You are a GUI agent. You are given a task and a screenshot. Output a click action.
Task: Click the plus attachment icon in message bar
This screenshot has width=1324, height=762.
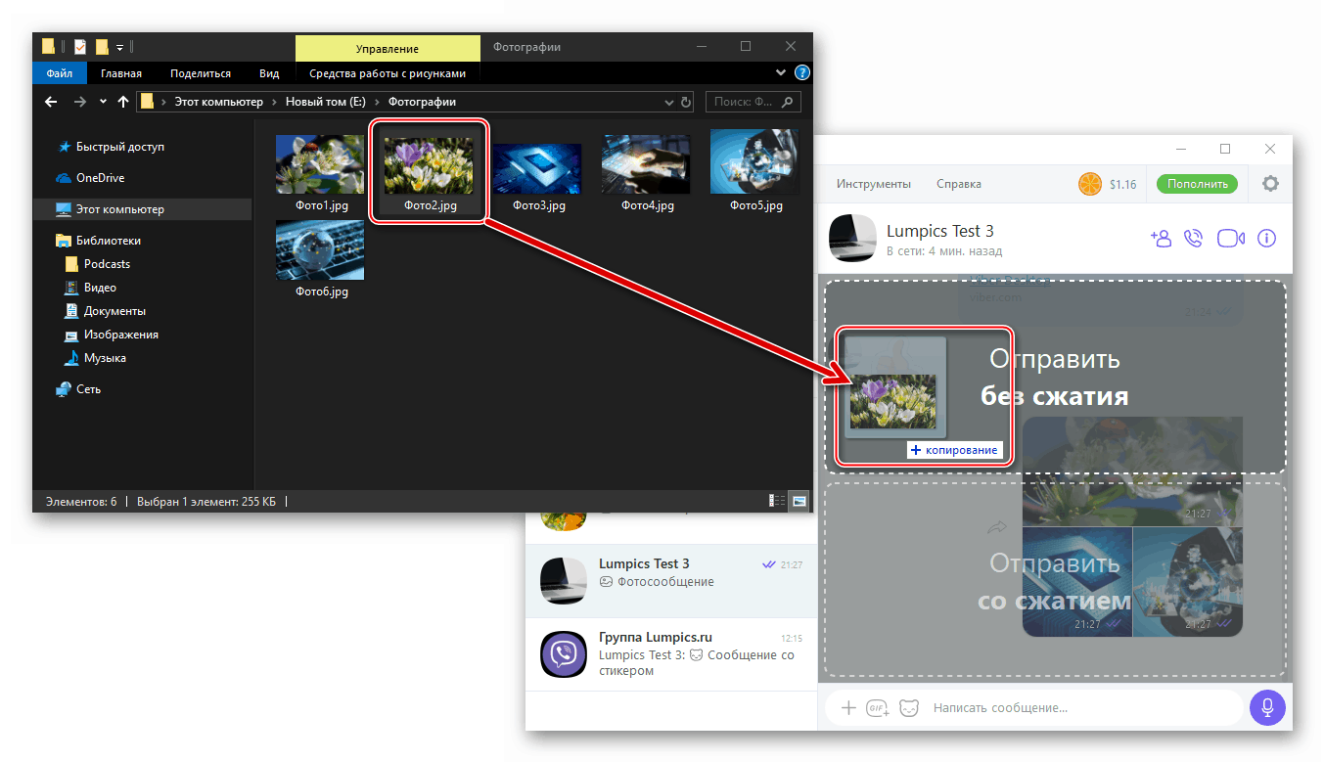848,707
